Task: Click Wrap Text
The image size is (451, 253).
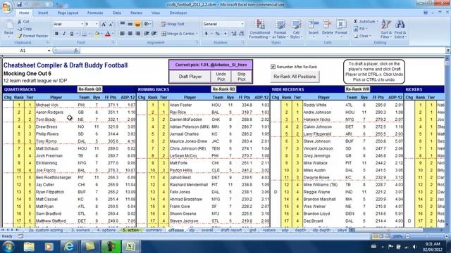Action: point(173,24)
